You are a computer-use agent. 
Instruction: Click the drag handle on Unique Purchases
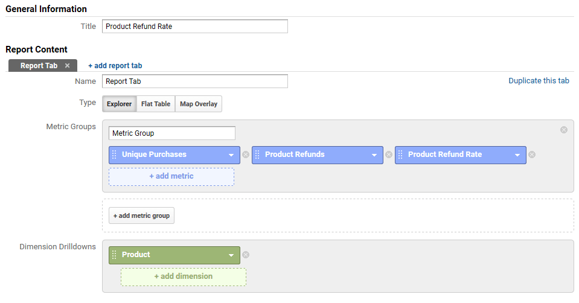pyautogui.click(x=114, y=155)
